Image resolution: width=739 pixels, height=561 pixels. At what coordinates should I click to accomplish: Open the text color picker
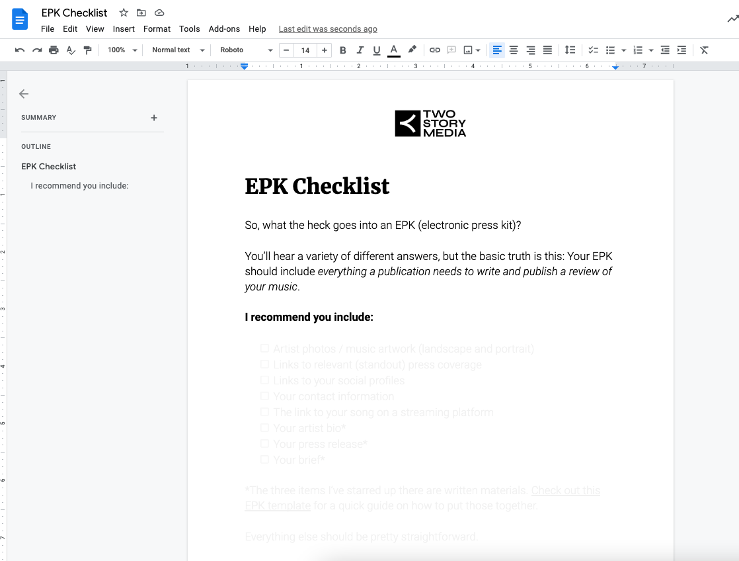point(394,50)
